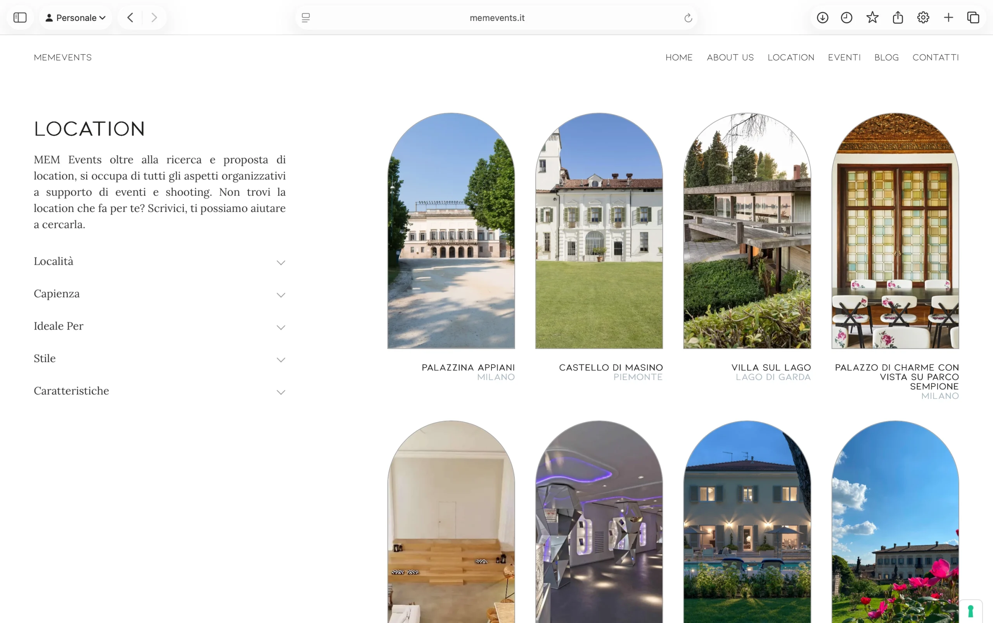Select the Villa sul Lago thumbnail
The image size is (993, 623).
coord(747,231)
